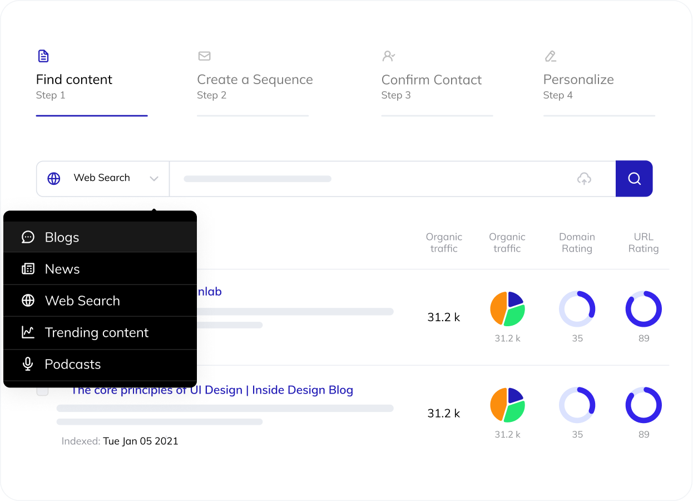The image size is (693, 501).
Task: Select News in the dropdown menu
Action: [x=100, y=269]
